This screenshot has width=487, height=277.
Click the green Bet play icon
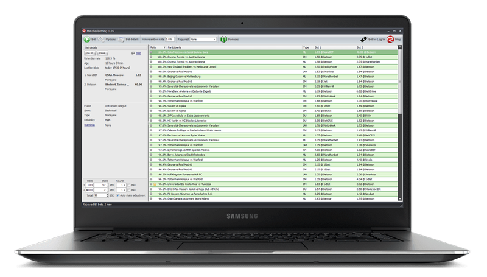(x=86, y=40)
